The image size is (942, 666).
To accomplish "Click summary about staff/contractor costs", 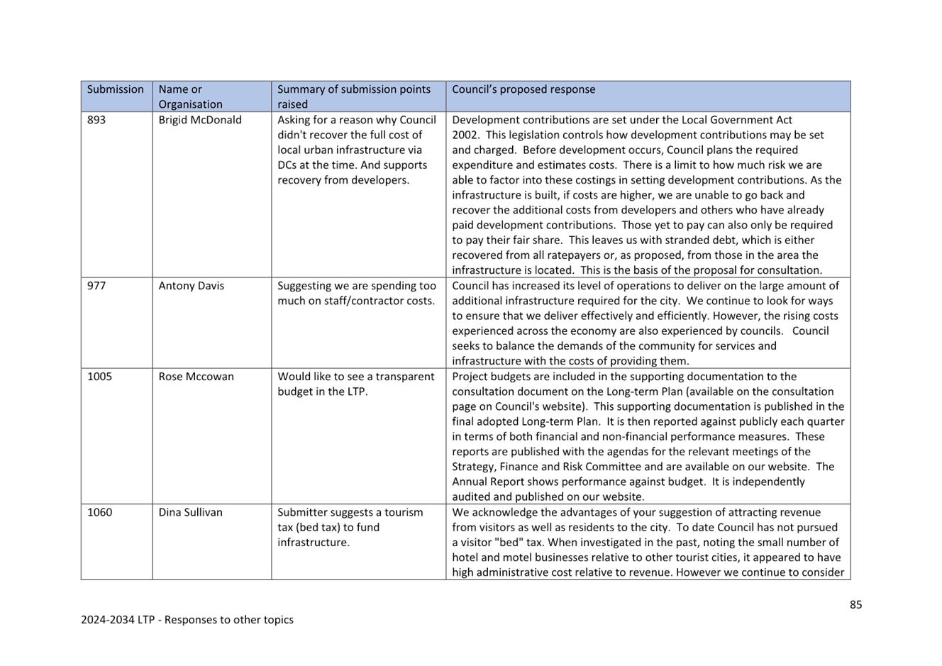I will [x=357, y=293].
